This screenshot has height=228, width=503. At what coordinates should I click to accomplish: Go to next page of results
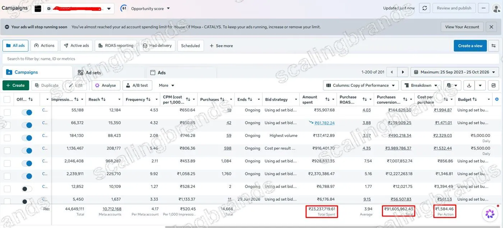pyautogui.click(x=403, y=72)
